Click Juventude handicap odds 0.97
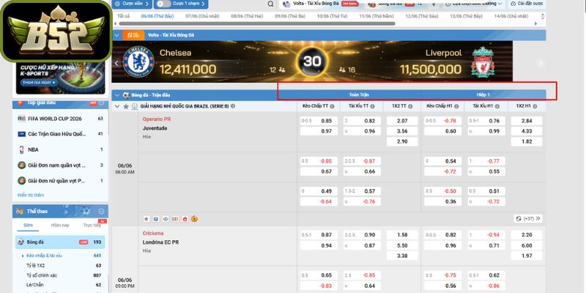Image resolution: width=586 pixels, height=293 pixels. click(x=319, y=131)
